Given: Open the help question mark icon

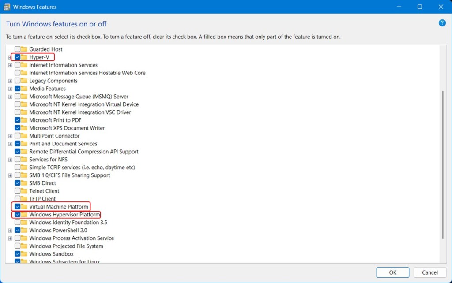Looking at the screenshot, I should (442, 23).
